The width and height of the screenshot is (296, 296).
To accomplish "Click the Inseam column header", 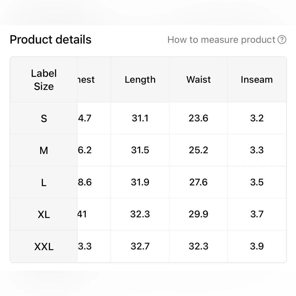I will pyautogui.click(x=257, y=80).
